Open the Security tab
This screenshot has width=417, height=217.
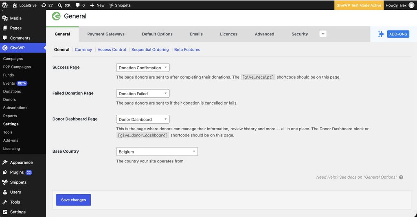pyautogui.click(x=300, y=34)
